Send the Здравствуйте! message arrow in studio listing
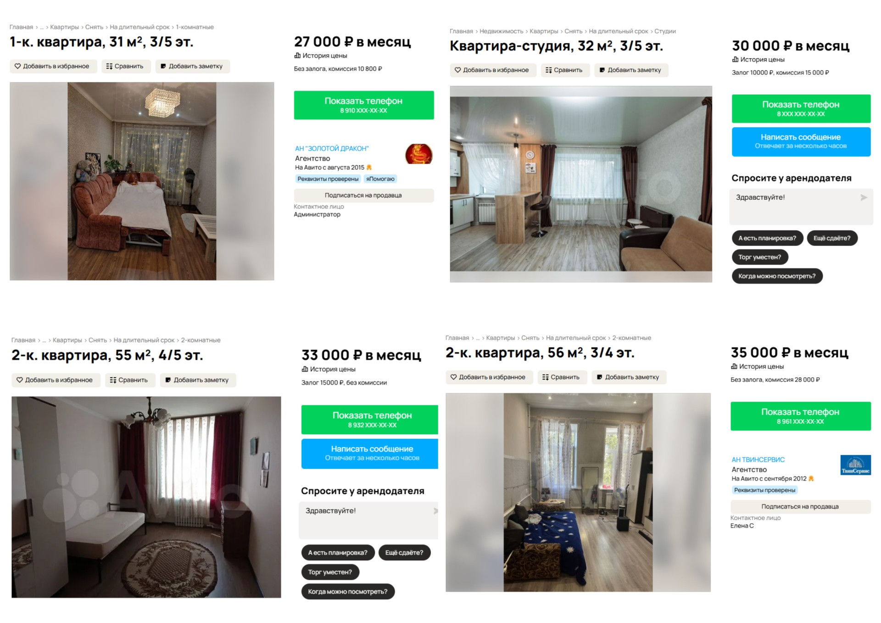Screen dimensions: 881x623 pos(864,197)
